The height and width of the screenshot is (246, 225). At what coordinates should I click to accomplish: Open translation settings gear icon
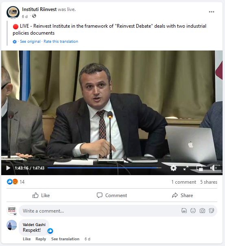pos(15,42)
